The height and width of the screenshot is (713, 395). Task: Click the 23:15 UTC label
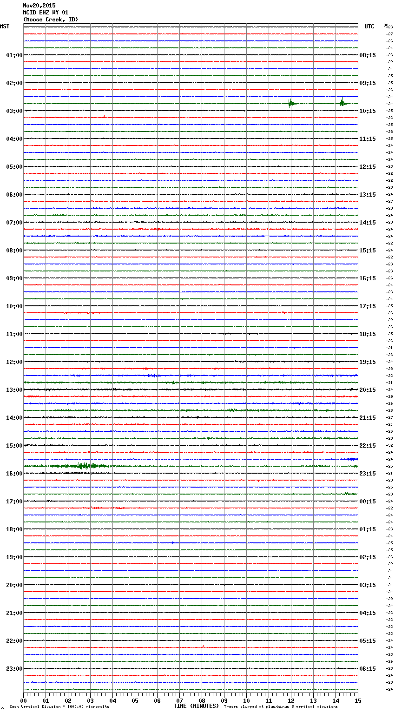pyautogui.click(x=368, y=474)
